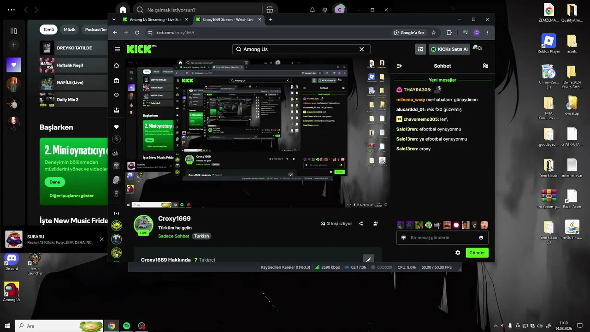Image resolution: width=590 pixels, height=332 pixels.
Task: Open the Sadece Sohbet category link
Action: click(174, 236)
